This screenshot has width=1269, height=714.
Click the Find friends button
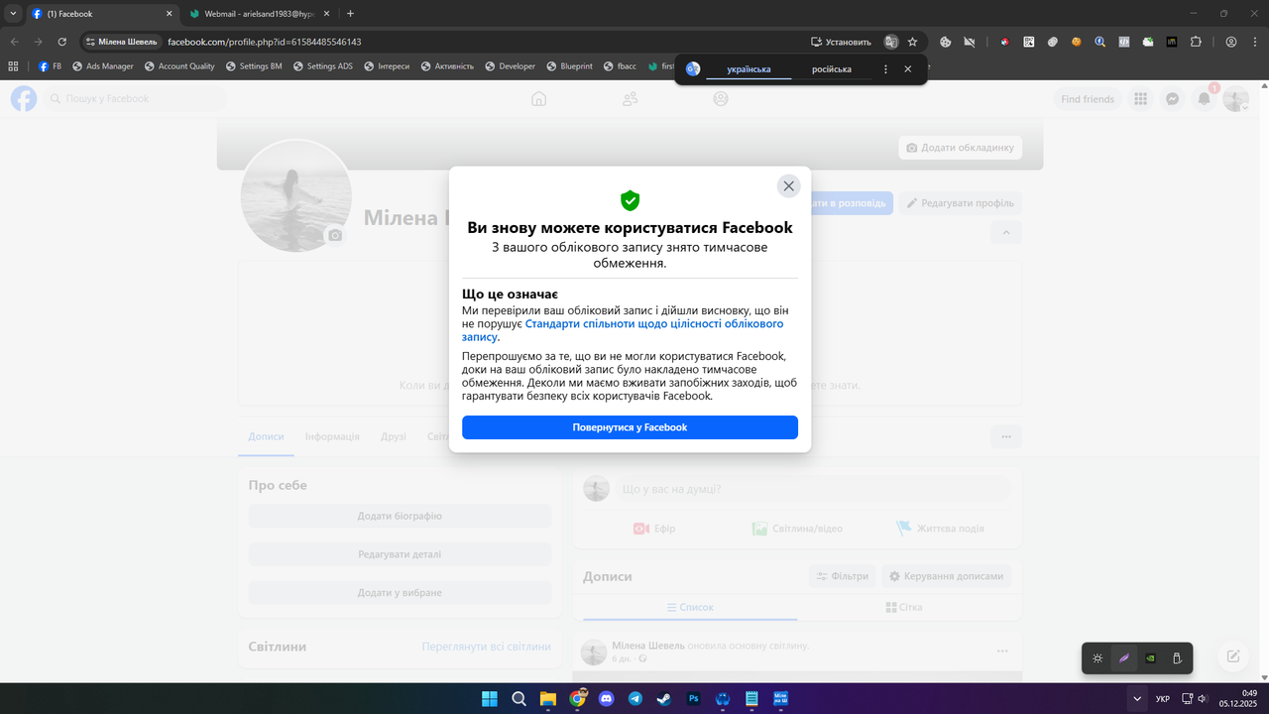coord(1088,99)
